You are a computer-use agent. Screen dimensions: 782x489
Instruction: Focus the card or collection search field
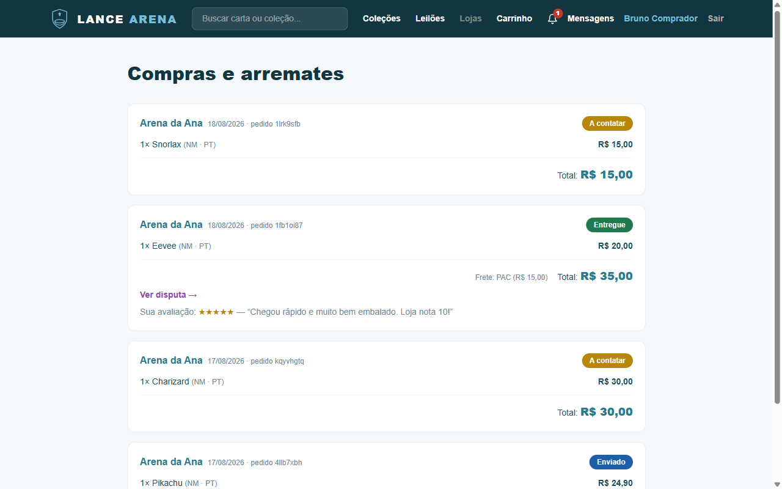[x=269, y=18]
